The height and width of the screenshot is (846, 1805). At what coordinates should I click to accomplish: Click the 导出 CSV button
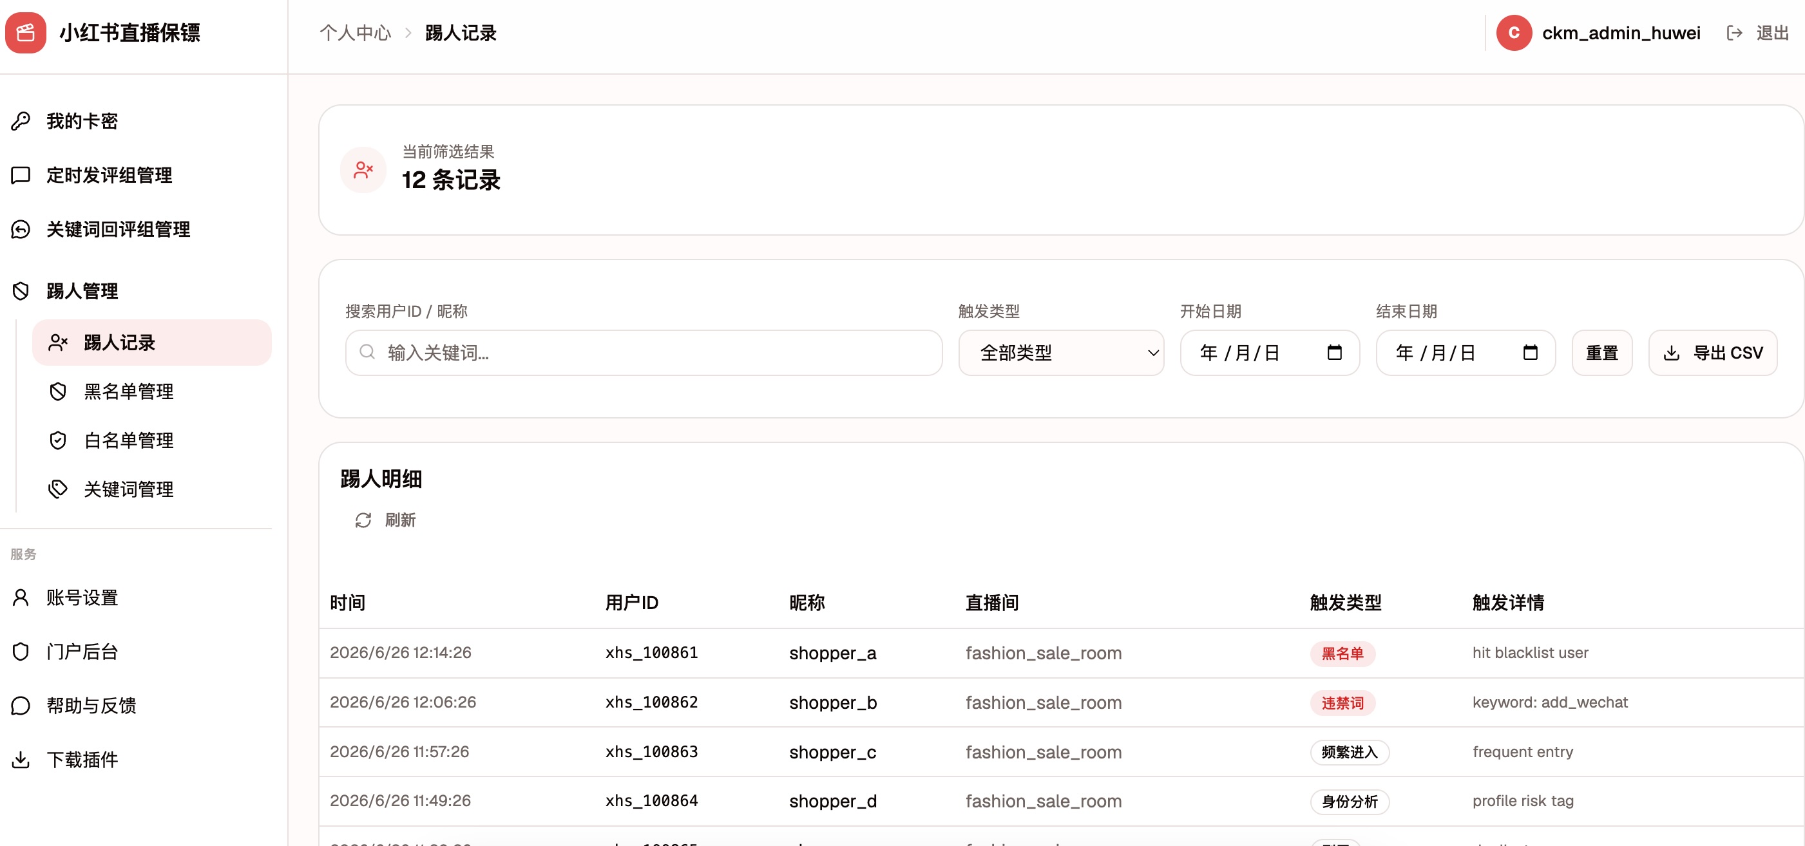click(1712, 353)
